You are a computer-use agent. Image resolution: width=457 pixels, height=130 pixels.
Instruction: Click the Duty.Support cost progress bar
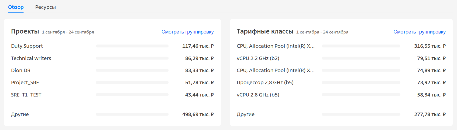[132, 46]
